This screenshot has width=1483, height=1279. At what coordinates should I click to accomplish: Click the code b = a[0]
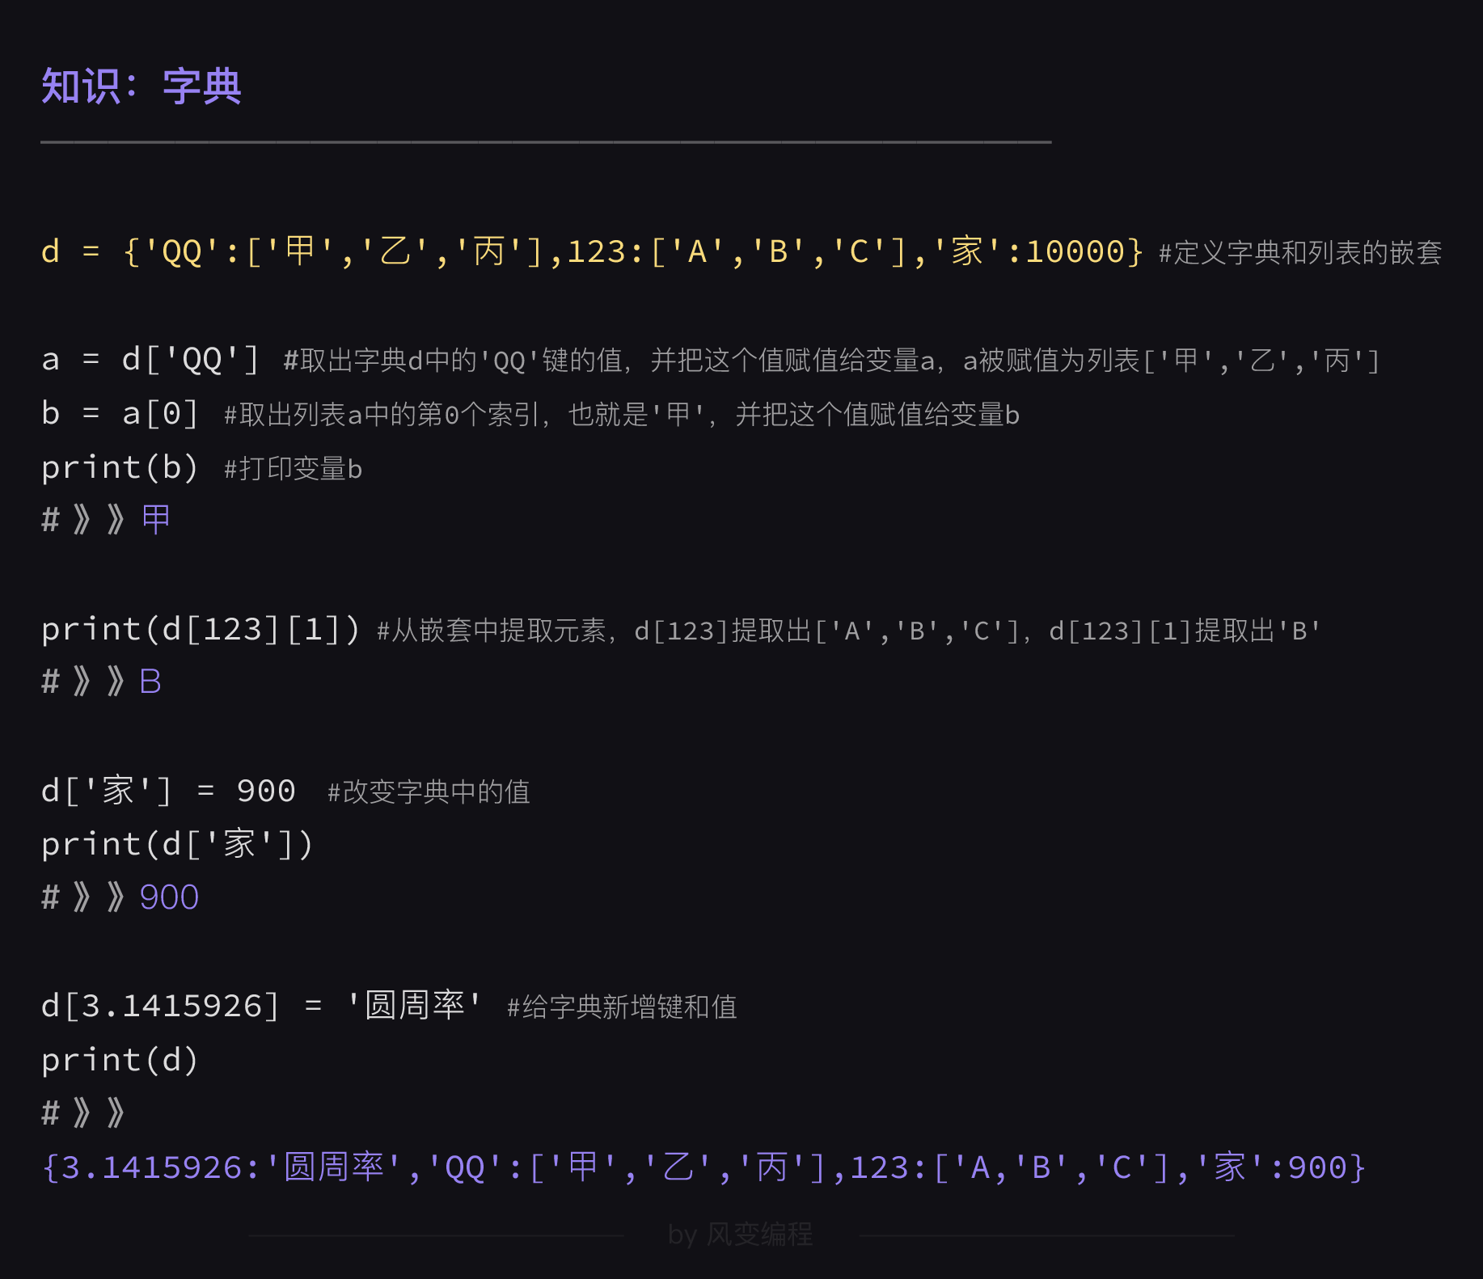point(120,413)
